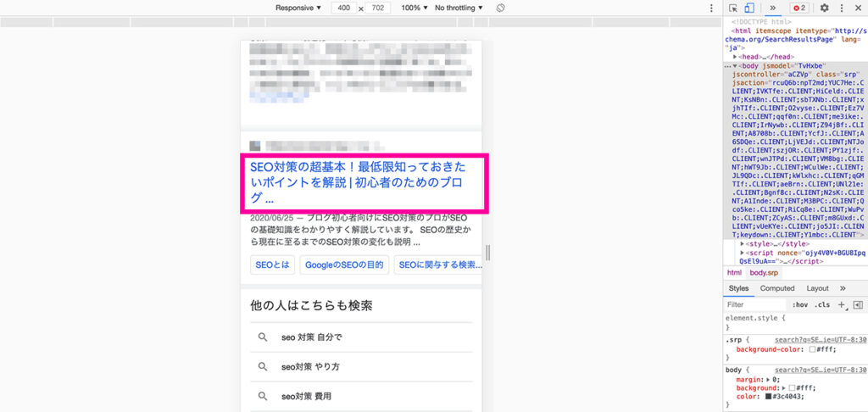Open device toolbar more options menu

pos(711,8)
